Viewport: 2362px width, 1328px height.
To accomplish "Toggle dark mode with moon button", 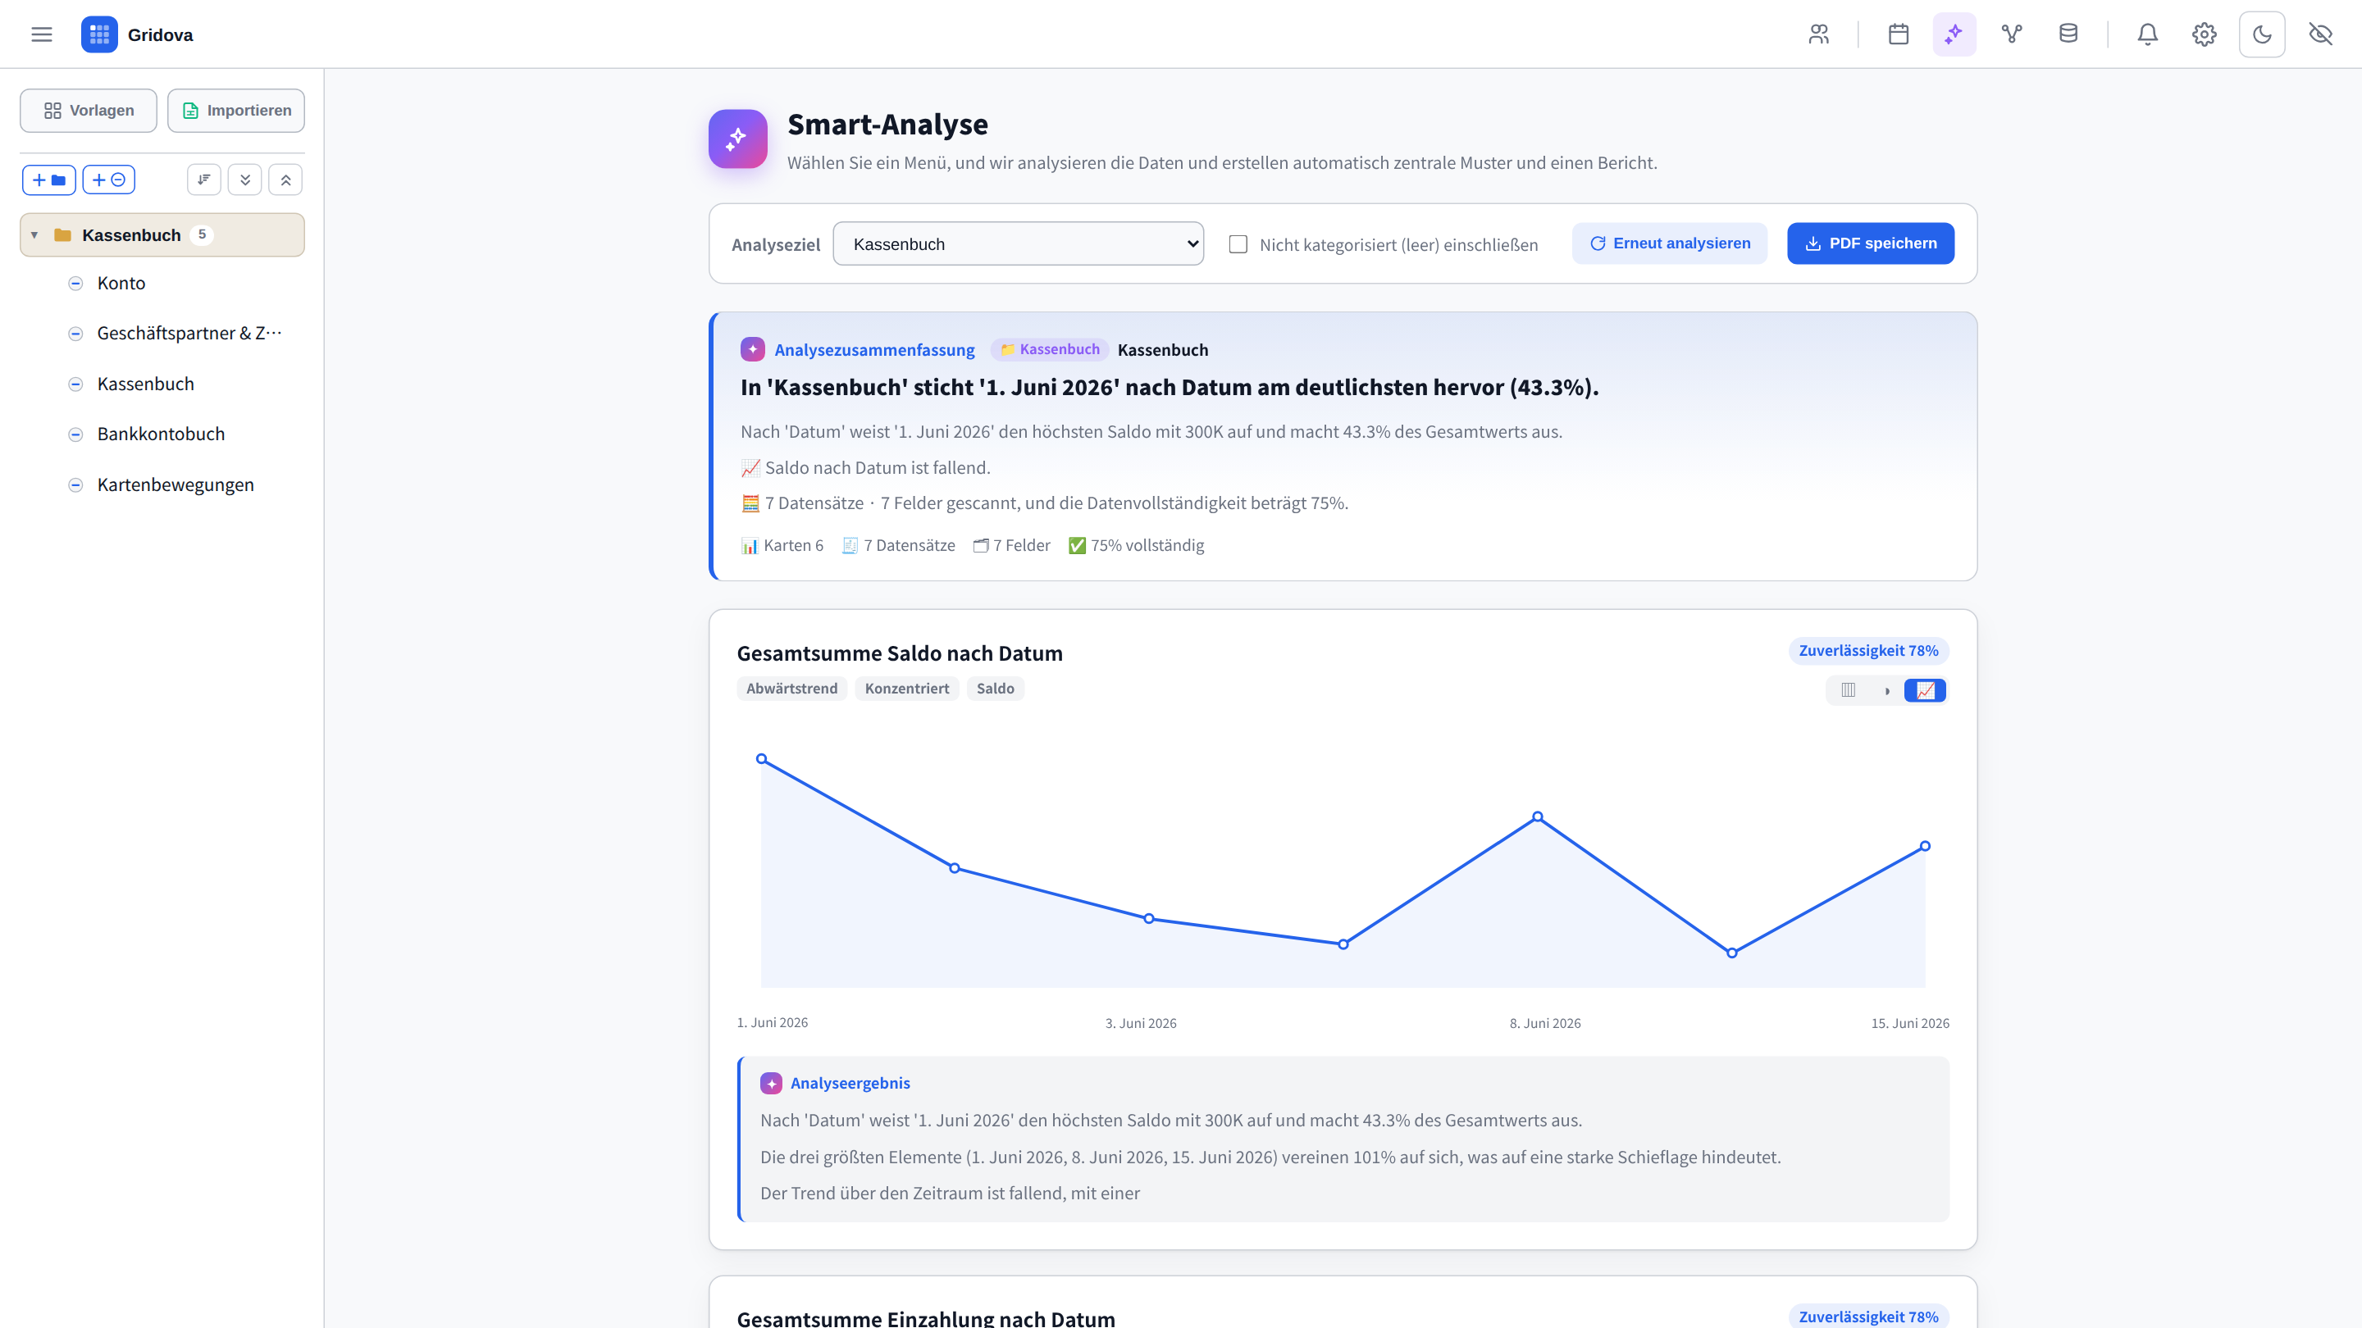I will (x=2262, y=34).
